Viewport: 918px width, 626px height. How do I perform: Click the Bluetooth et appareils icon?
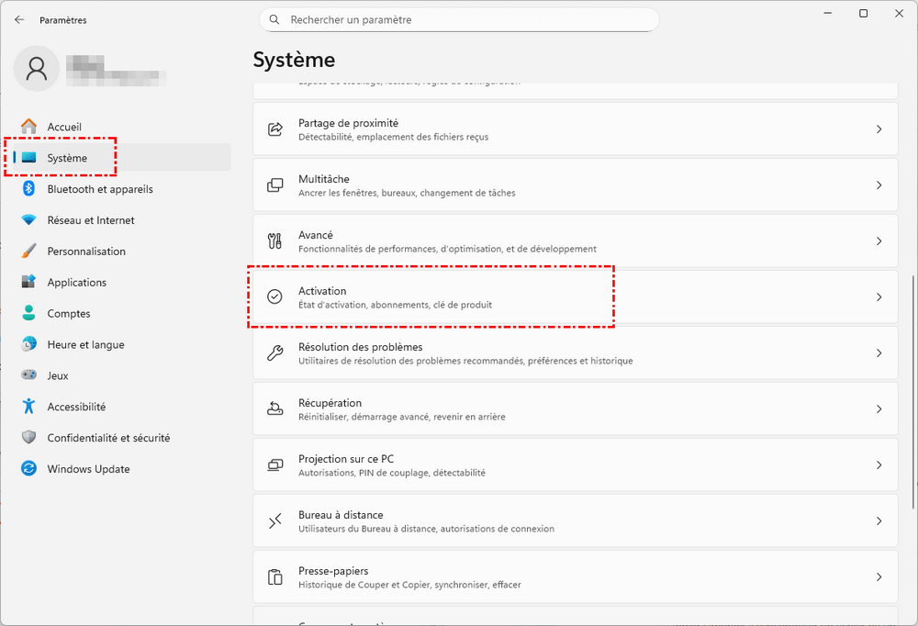click(29, 189)
